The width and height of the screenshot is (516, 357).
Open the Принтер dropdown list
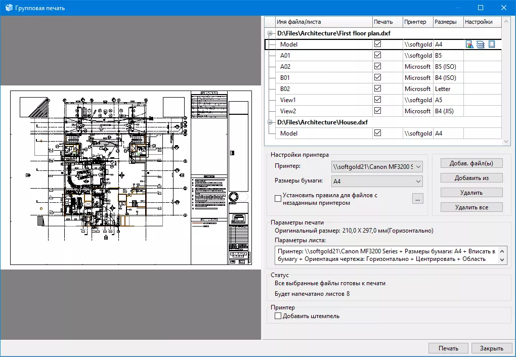pyautogui.click(x=419, y=167)
